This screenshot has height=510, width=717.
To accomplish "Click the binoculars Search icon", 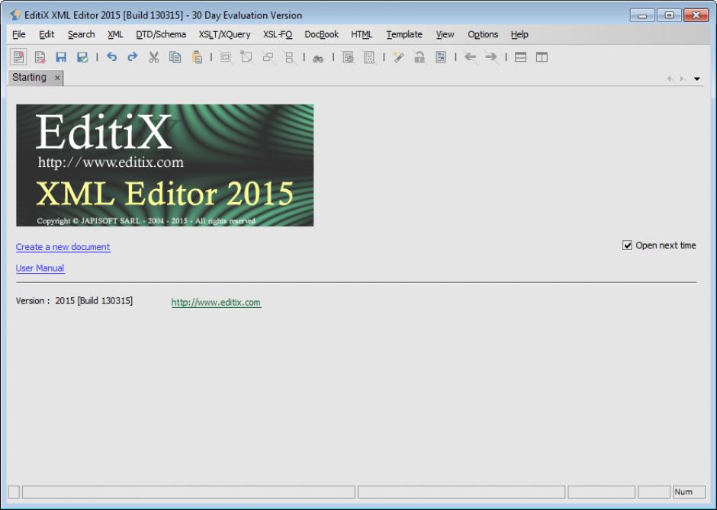I will click(x=318, y=58).
